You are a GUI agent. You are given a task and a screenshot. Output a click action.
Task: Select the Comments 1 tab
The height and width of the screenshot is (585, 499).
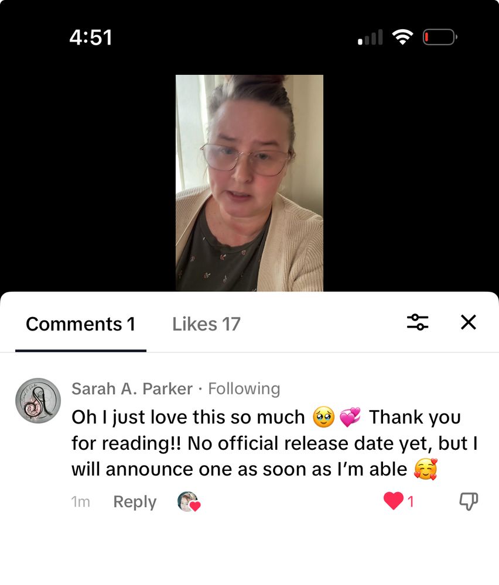coord(80,324)
